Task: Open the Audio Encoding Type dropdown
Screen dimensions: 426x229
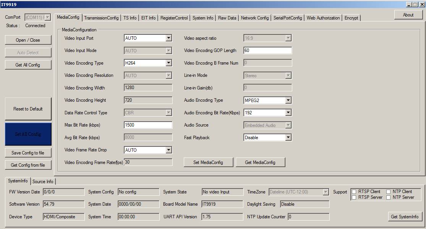Action: [288, 101]
